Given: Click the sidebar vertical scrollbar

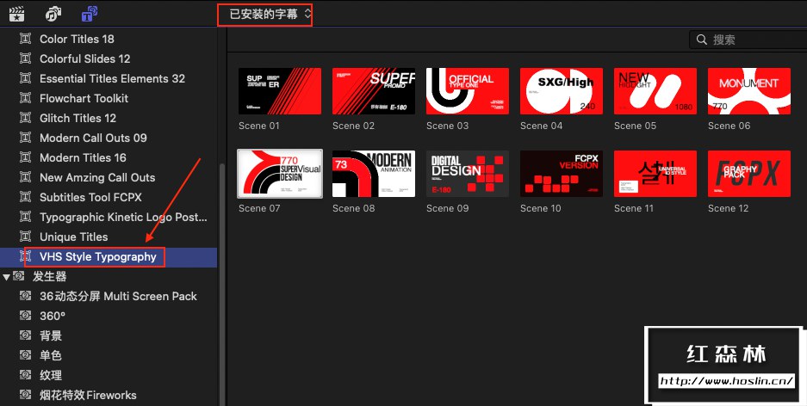Looking at the screenshot, I should (x=222, y=283).
